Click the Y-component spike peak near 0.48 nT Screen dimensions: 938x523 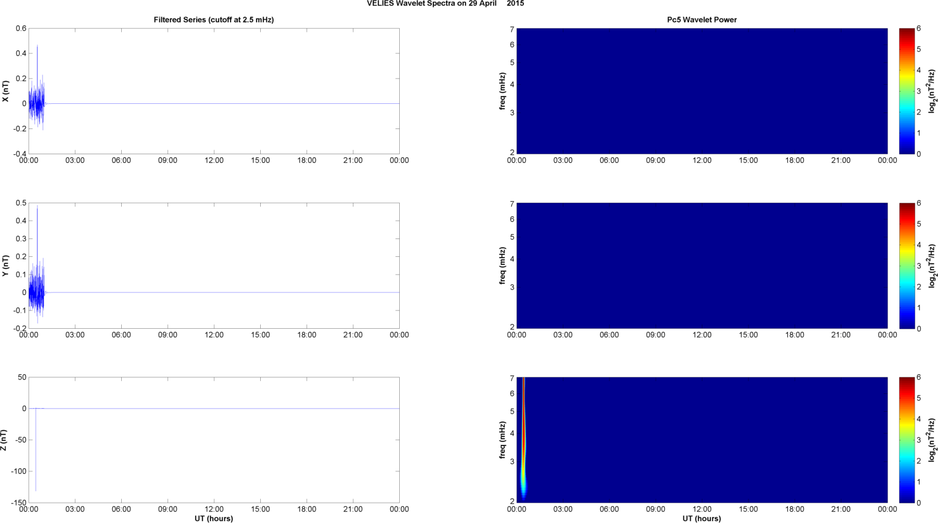coord(37,206)
